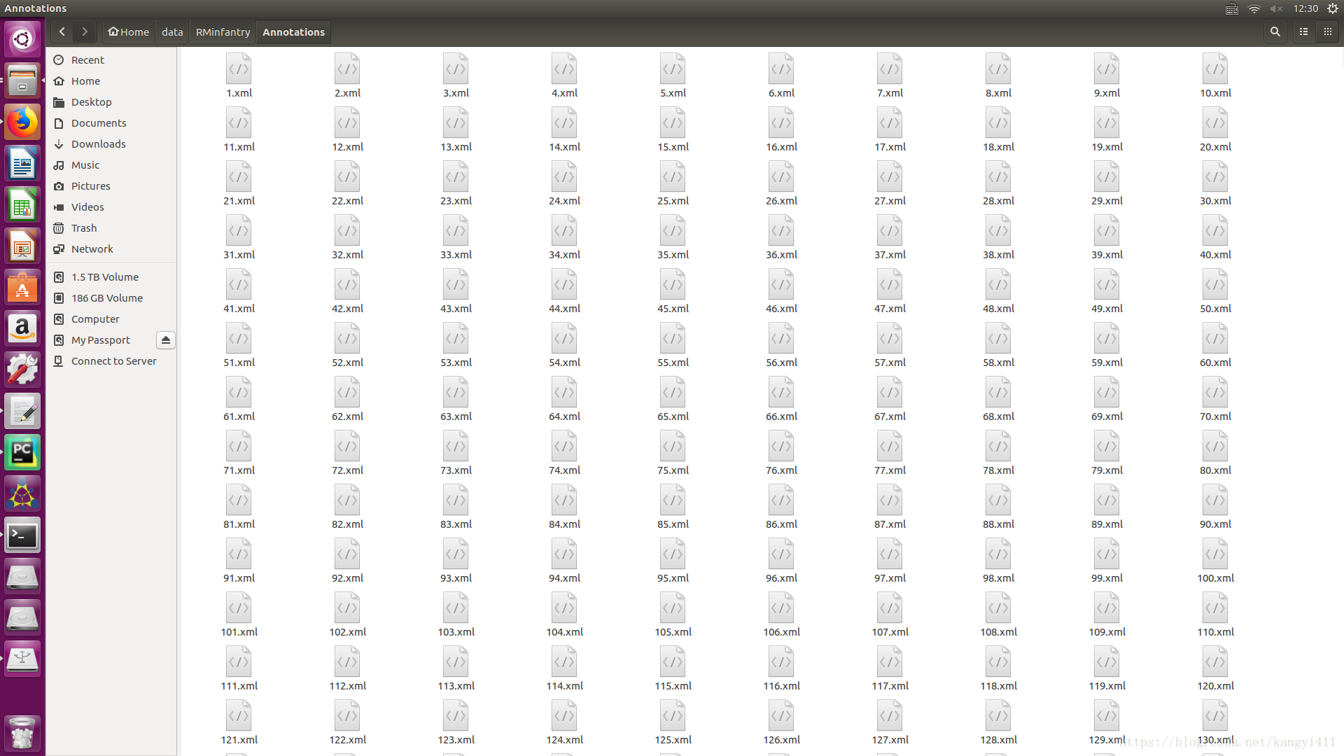Open Music in the sidebar

[111, 165]
